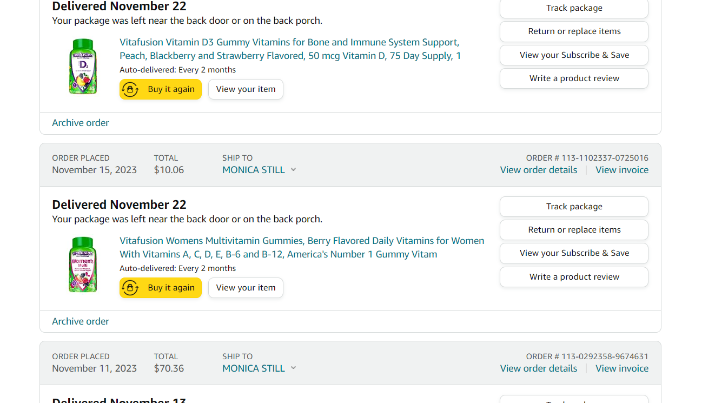Return or replace items for Womens Multivitamin order
Screen dimensions: 715x403
click(574, 230)
